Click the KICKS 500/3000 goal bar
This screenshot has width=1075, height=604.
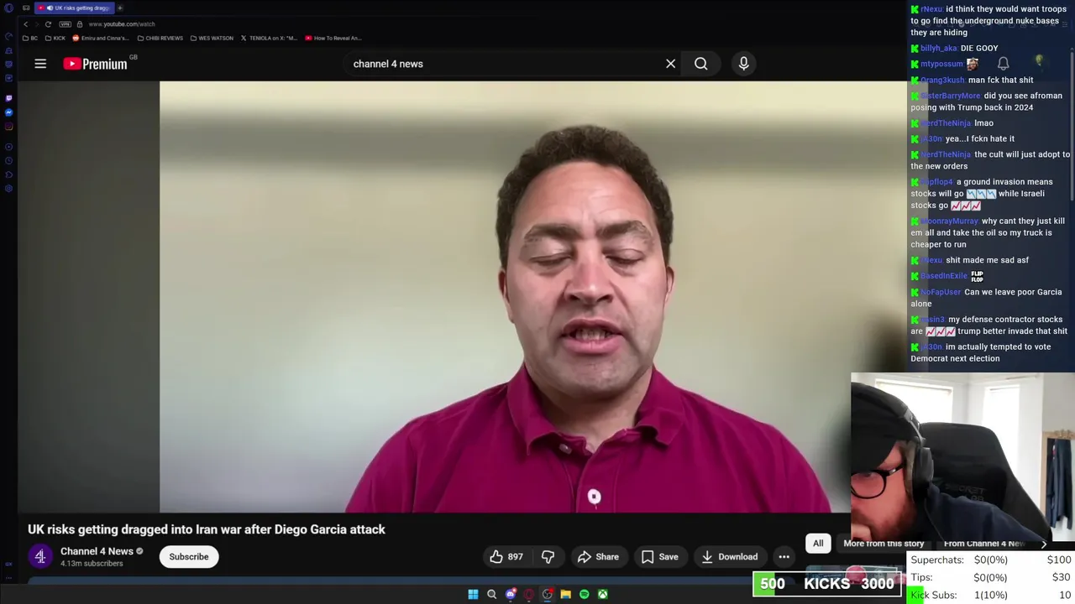(x=827, y=584)
